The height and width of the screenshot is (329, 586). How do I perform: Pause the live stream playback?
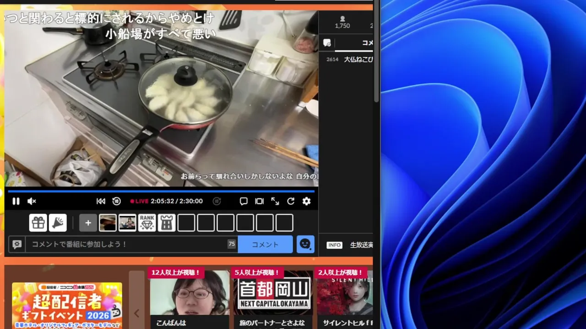[x=16, y=201]
